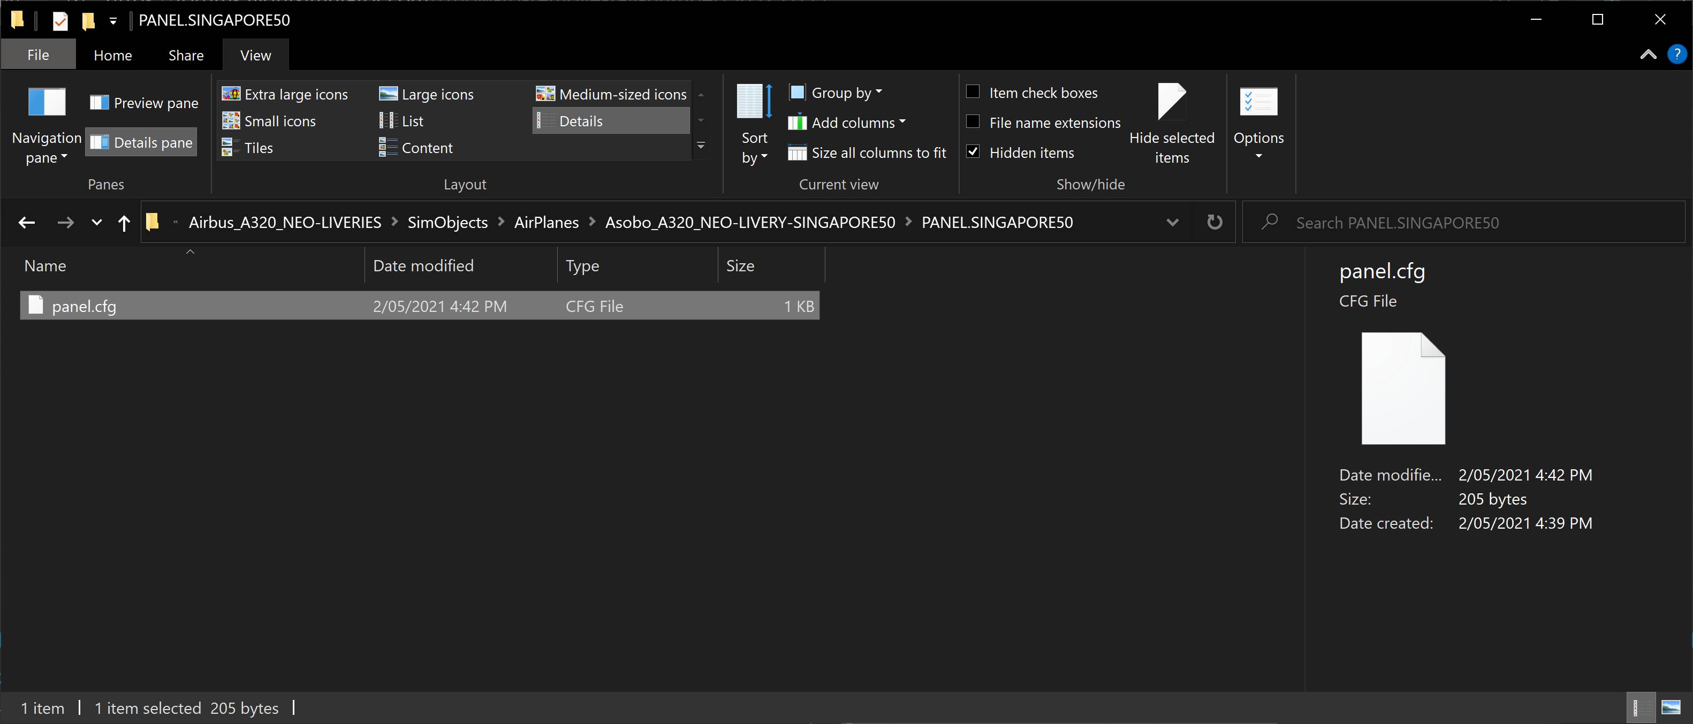Switch to Extra large icons layout
The height and width of the screenshot is (724, 1693).
[285, 94]
